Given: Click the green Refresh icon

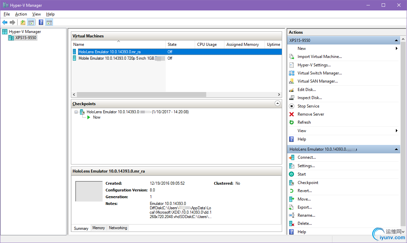Looking at the screenshot, I should pyautogui.click(x=292, y=122).
